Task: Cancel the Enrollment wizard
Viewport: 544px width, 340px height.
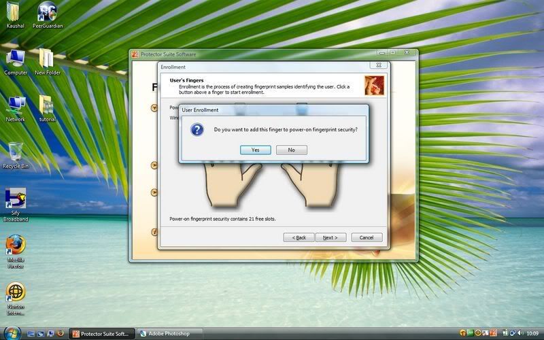Action: click(x=367, y=237)
